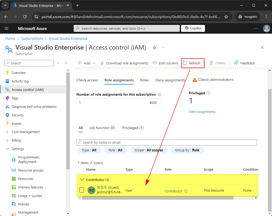
Task: Open the Scope : All scopes filter
Action: (x=149, y=150)
